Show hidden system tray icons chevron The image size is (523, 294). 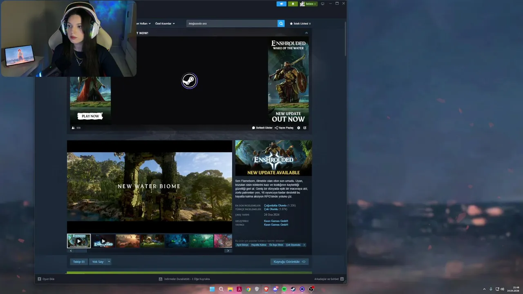point(484,289)
